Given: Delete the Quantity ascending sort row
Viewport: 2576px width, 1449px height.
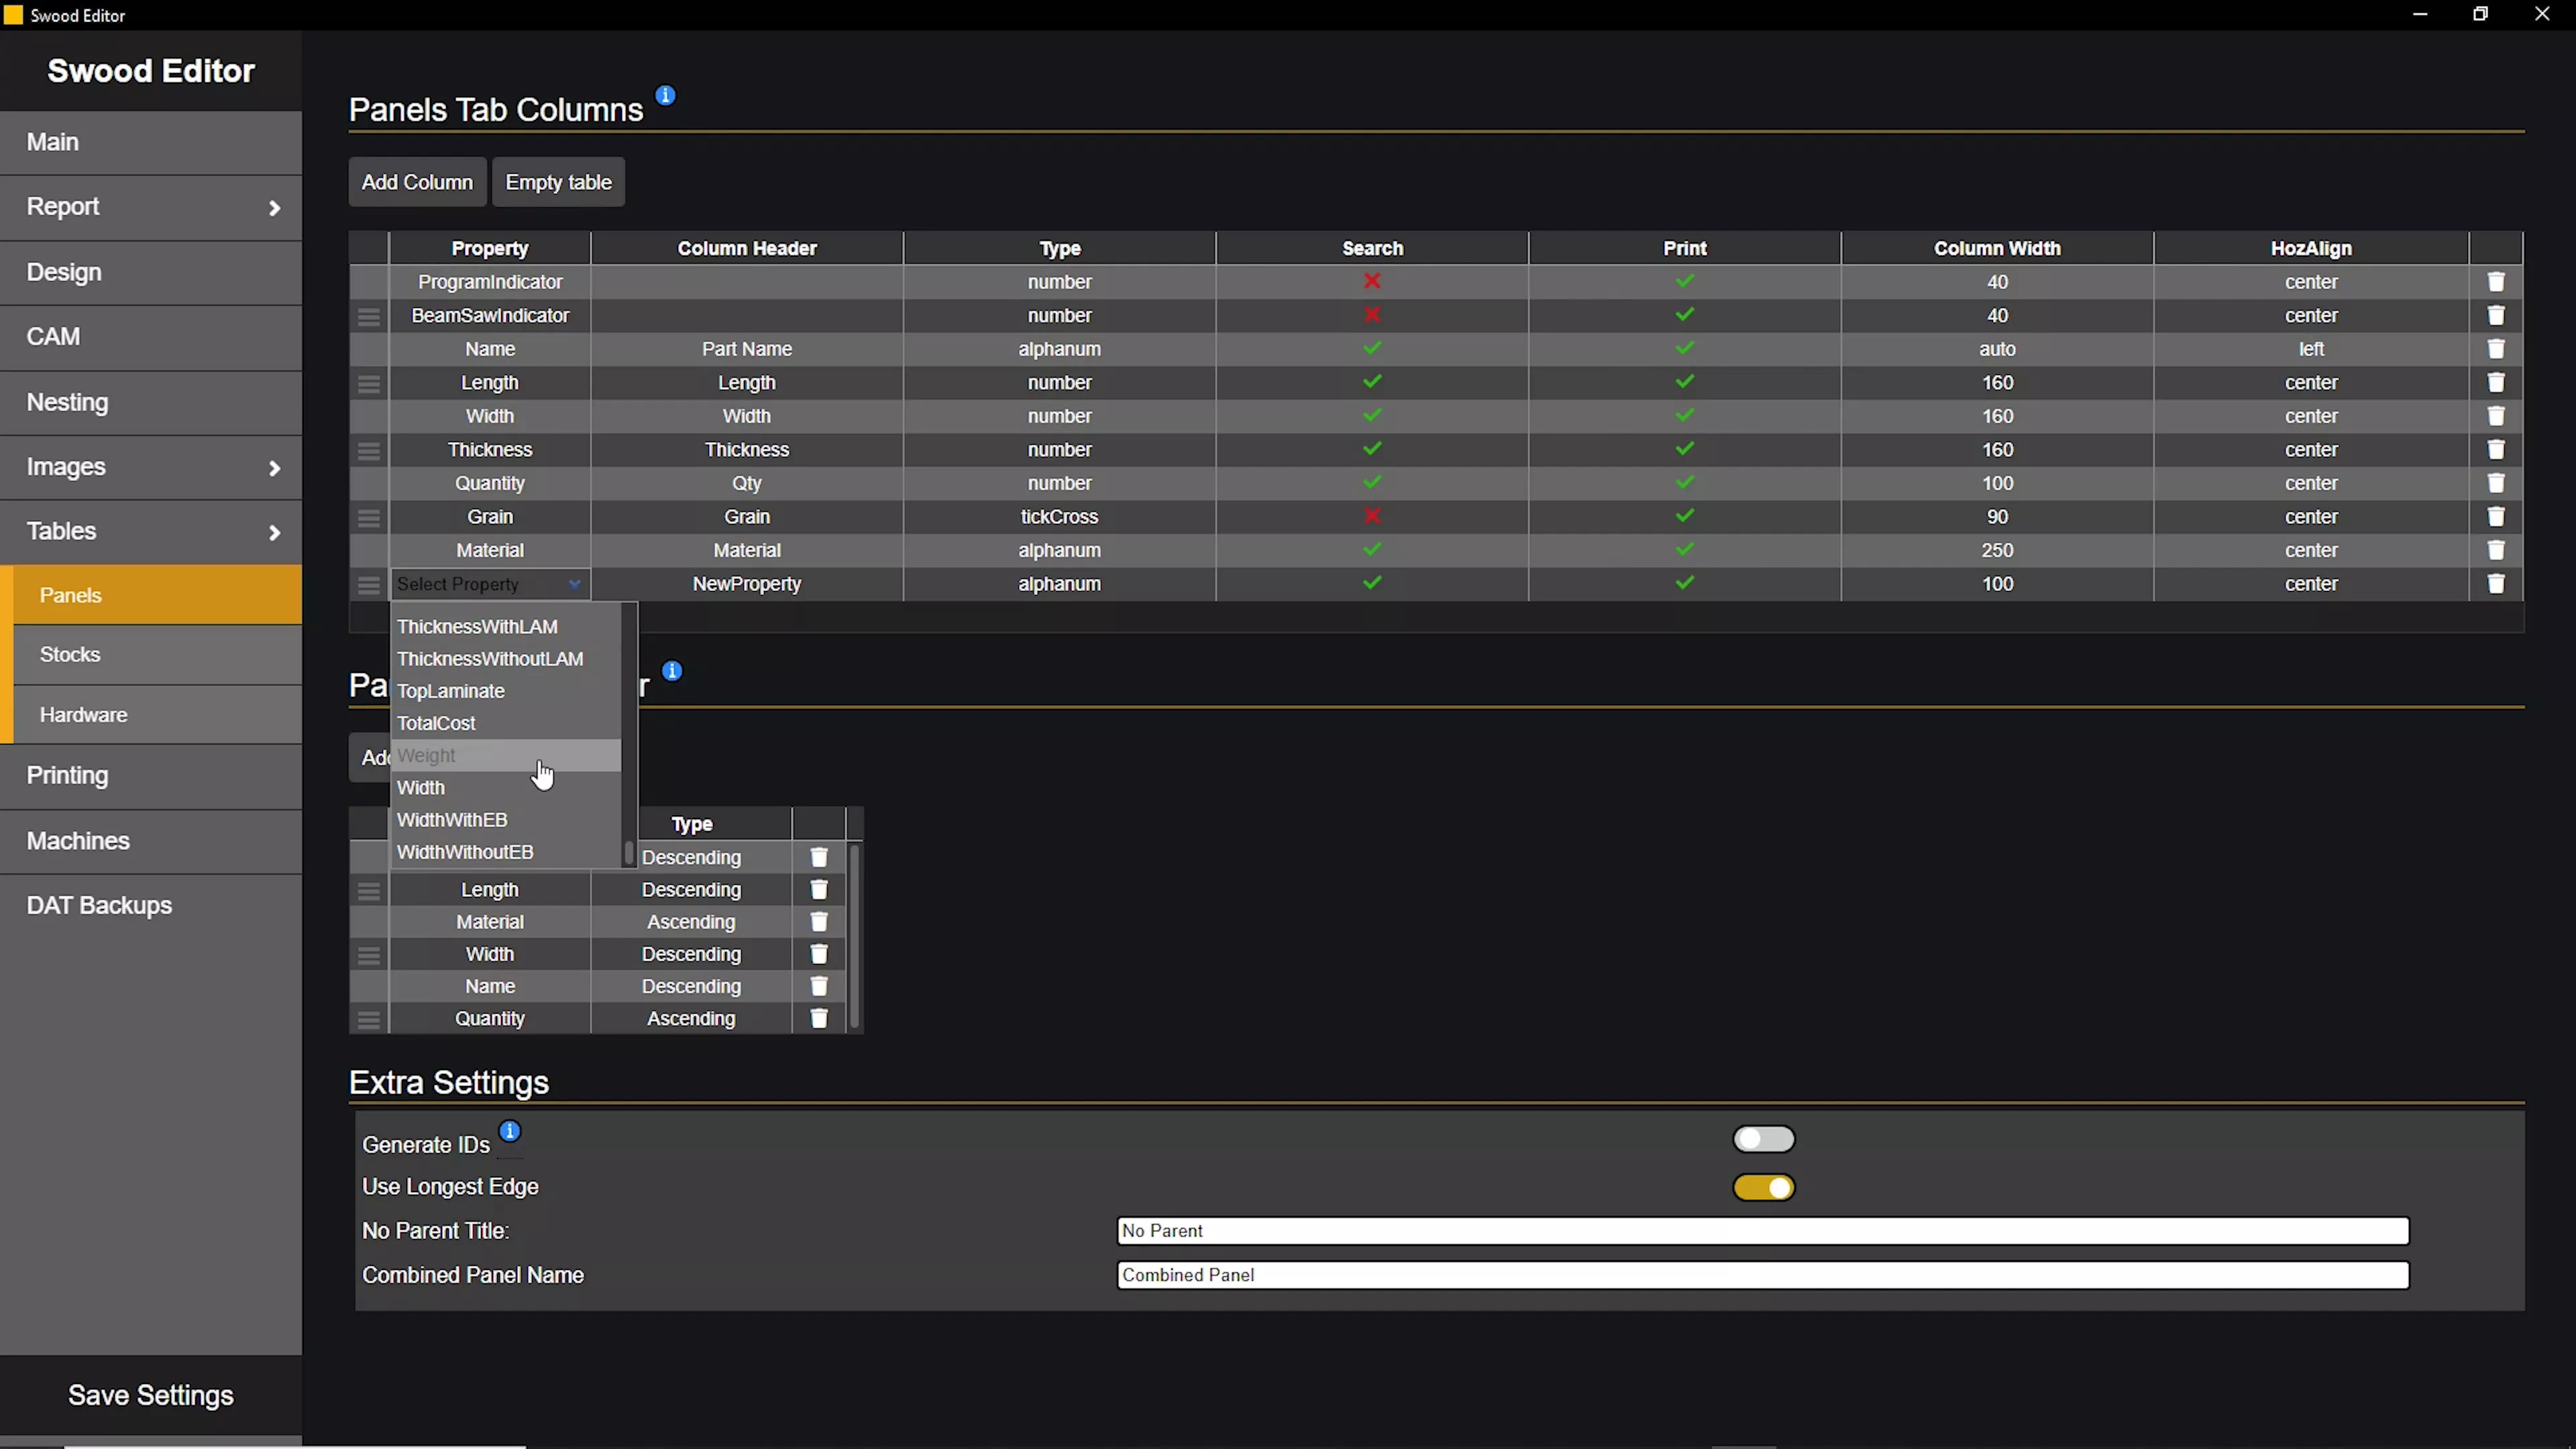Looking at the screenshot, I should click(818, 1018).
